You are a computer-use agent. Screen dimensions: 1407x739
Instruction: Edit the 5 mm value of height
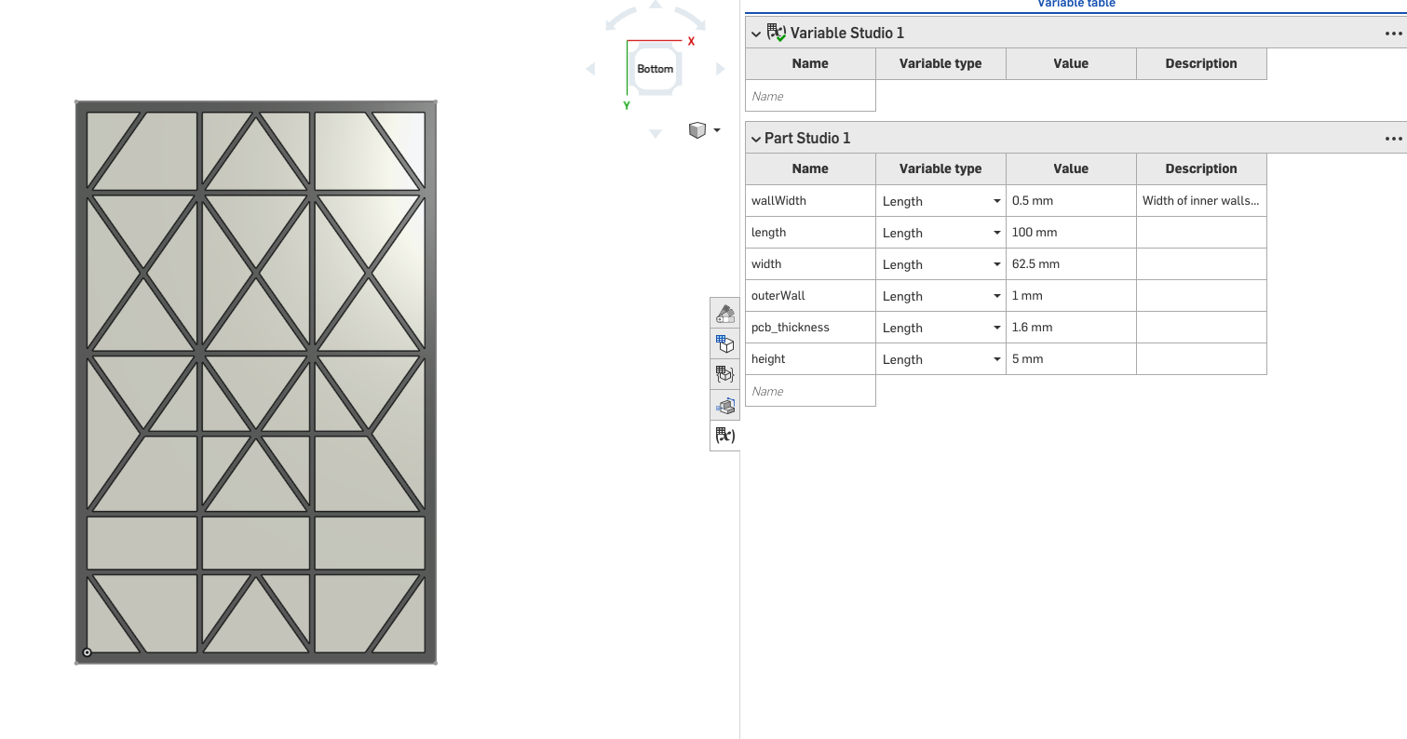tap(1071, 359)
